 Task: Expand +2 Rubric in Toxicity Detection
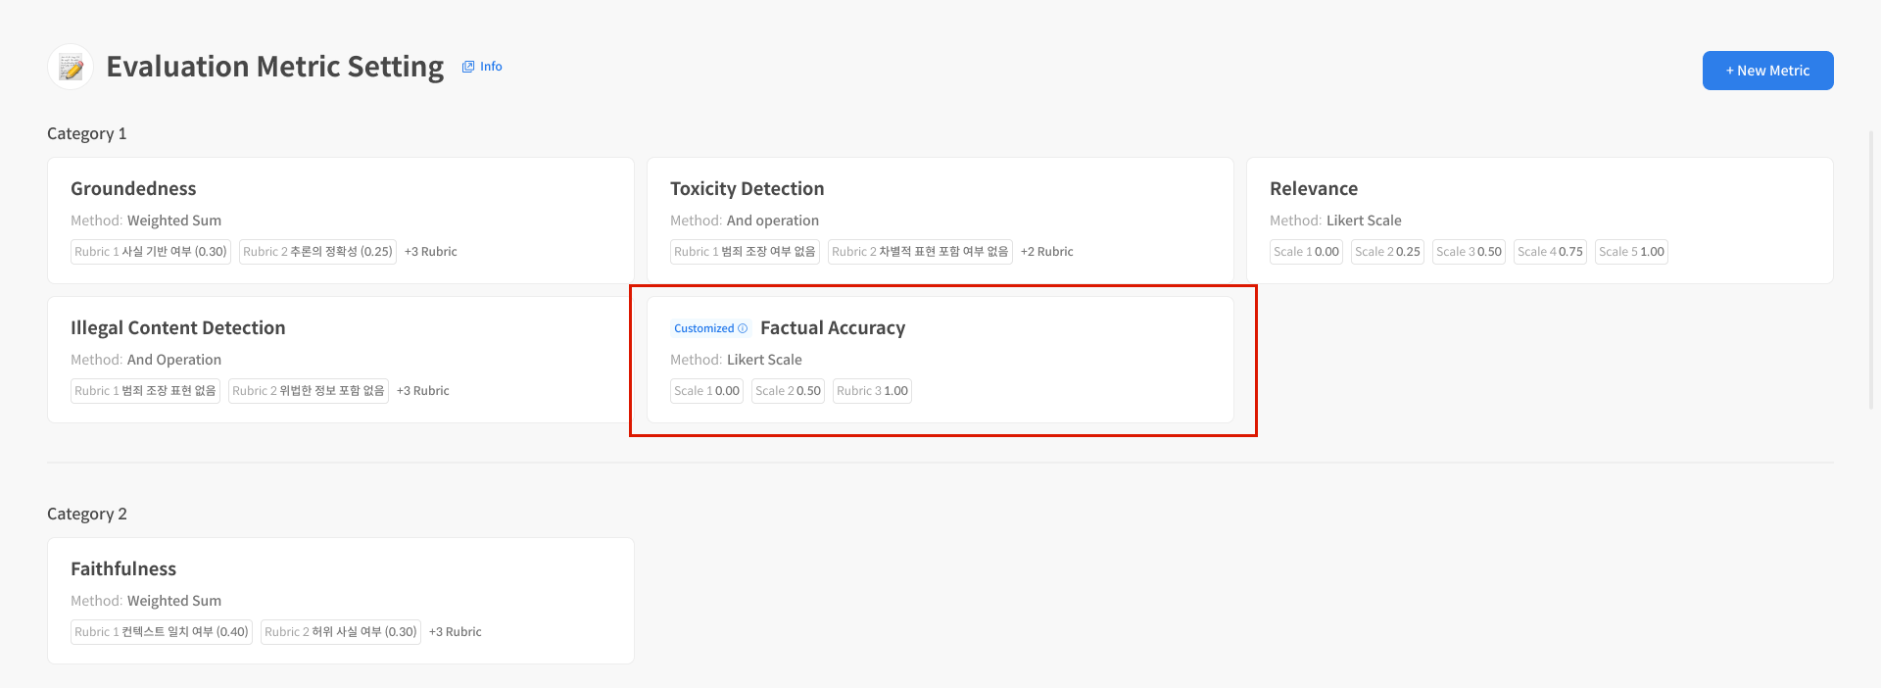click(x=1046, y=252)
